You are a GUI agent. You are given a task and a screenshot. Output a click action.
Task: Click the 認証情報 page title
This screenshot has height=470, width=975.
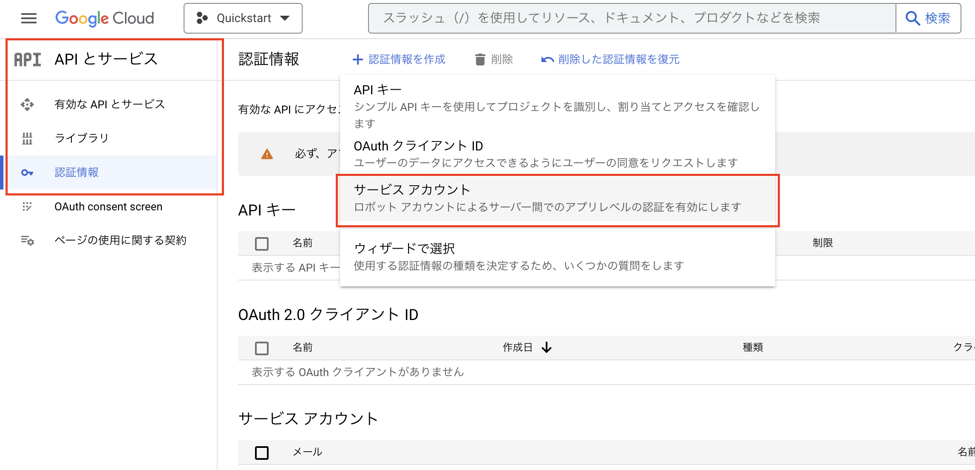click(x=269, y=59)
